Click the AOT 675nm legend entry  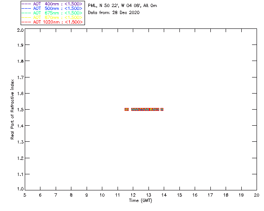pyautogui.click(x=52, y=13)
